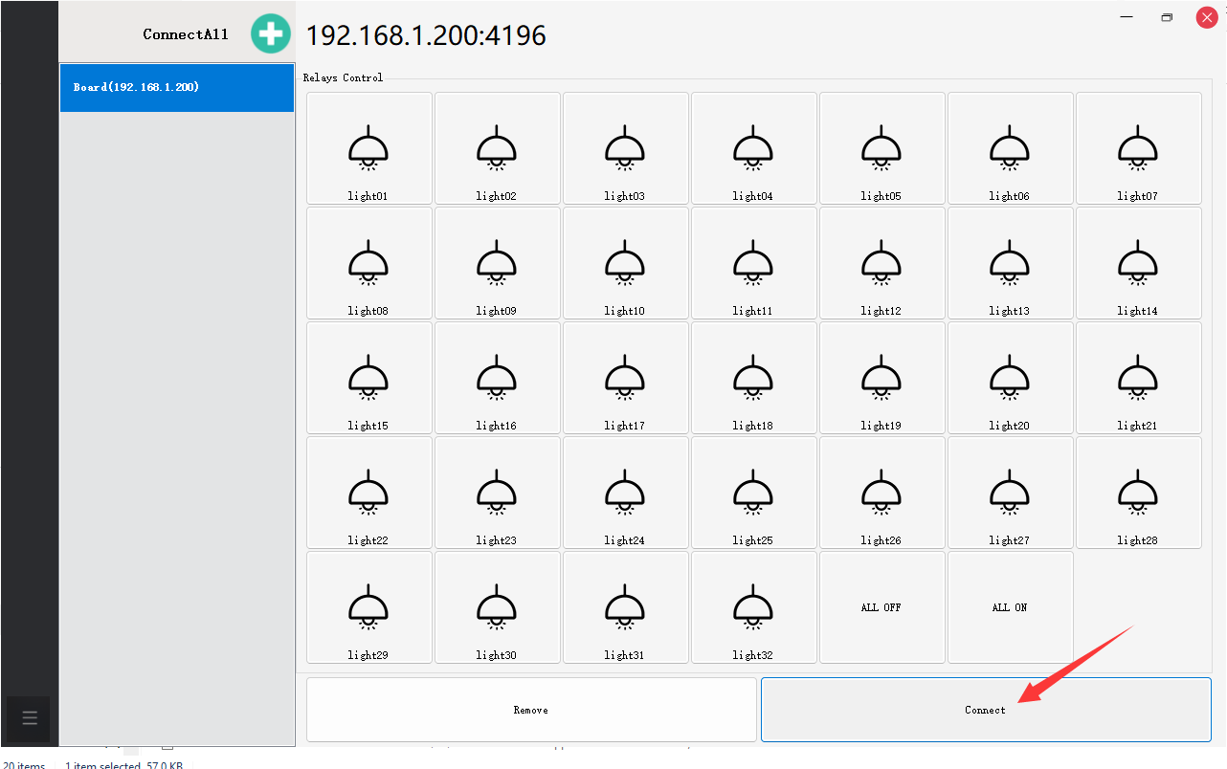1227x769 pixels.
Task: Toggle the light10 relay lamp
Action: tap(625, 263)
